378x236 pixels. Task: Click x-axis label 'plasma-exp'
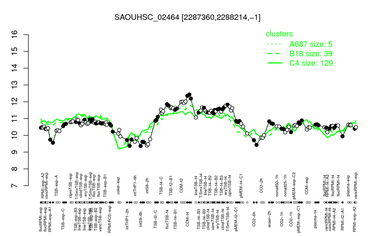[x=348, y=186]
